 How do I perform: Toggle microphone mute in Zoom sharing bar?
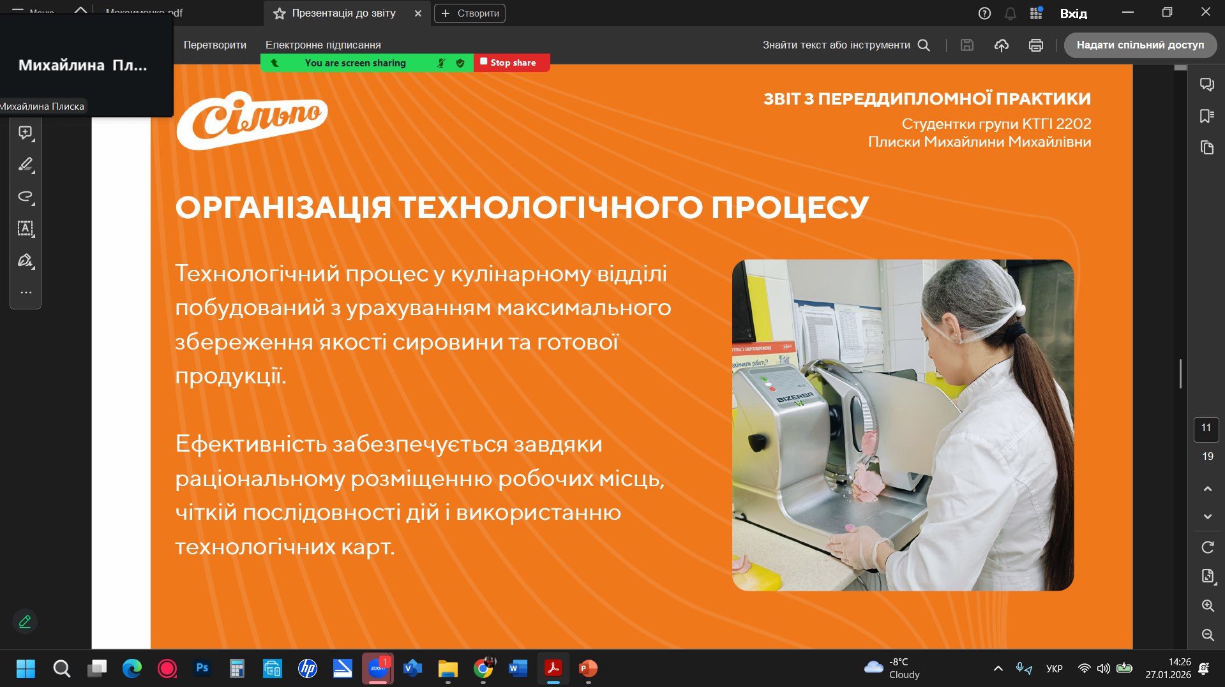(440, 63)
